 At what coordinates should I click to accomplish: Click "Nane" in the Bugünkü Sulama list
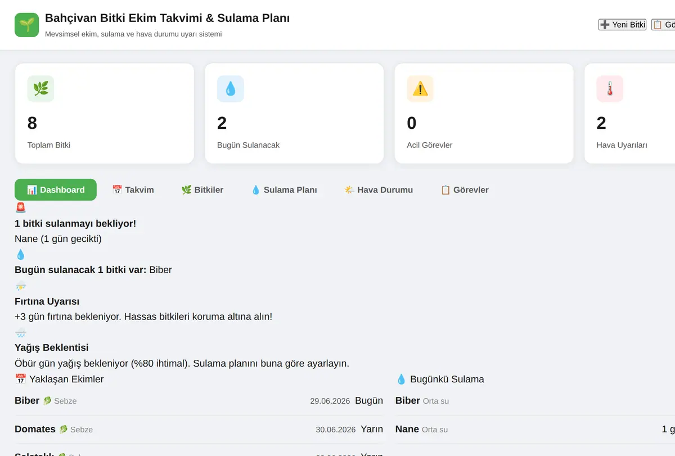pos(407,429)
